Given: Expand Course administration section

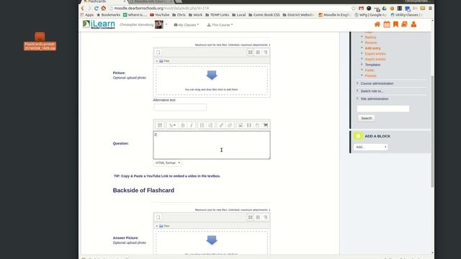Looking at the screenshot, I should click(377, 83).
